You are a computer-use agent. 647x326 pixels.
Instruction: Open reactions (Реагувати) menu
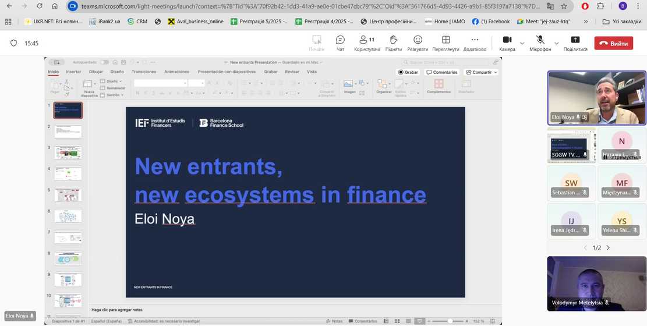pos(418,43)
